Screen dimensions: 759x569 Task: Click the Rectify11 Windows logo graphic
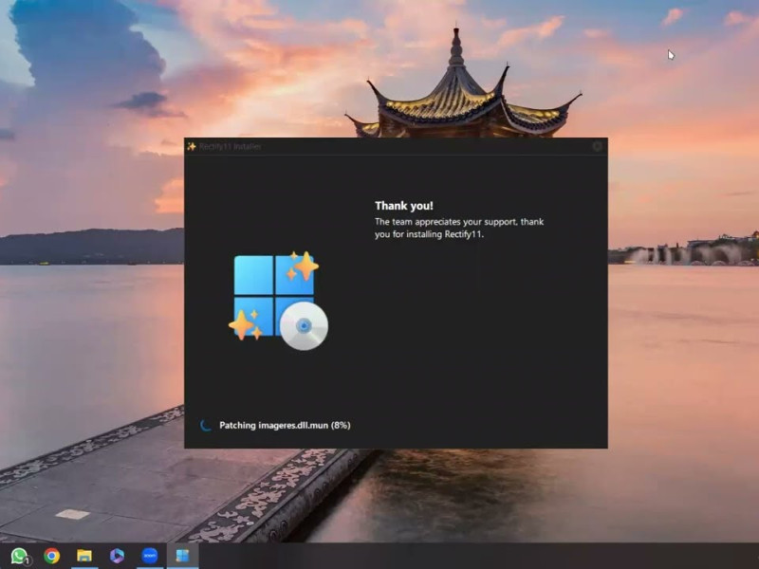tap(278, 301)
